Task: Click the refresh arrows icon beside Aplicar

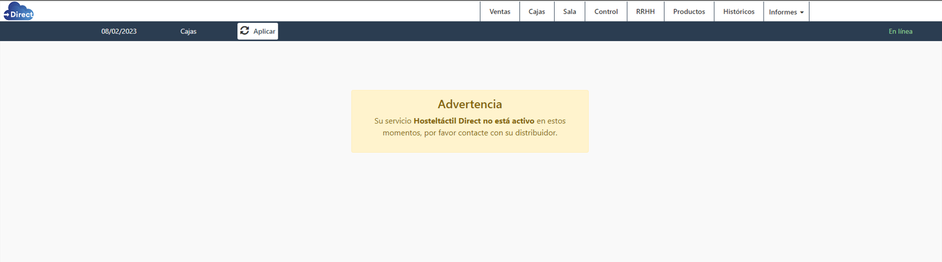Action: click(245, 31)
